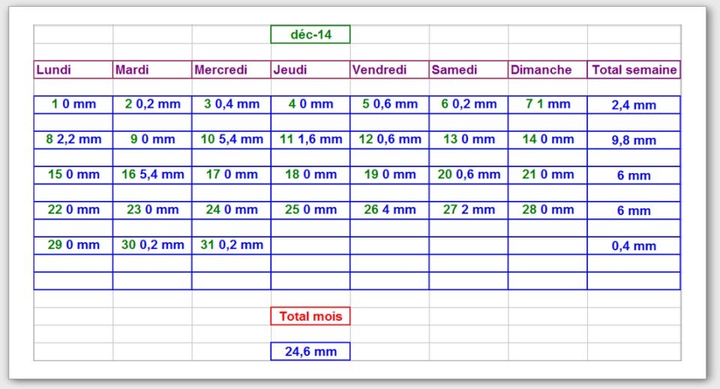Select the déc-14 month header cell
The width and height of the screenshot is (720, 389).
(x=310, y=34)
